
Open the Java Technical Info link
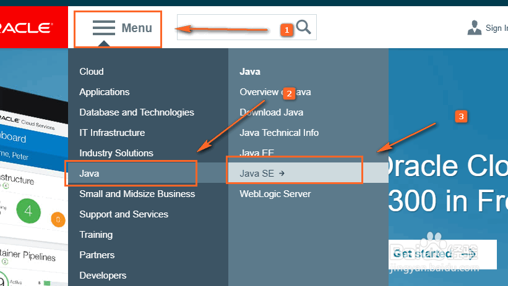pos(279,133)
